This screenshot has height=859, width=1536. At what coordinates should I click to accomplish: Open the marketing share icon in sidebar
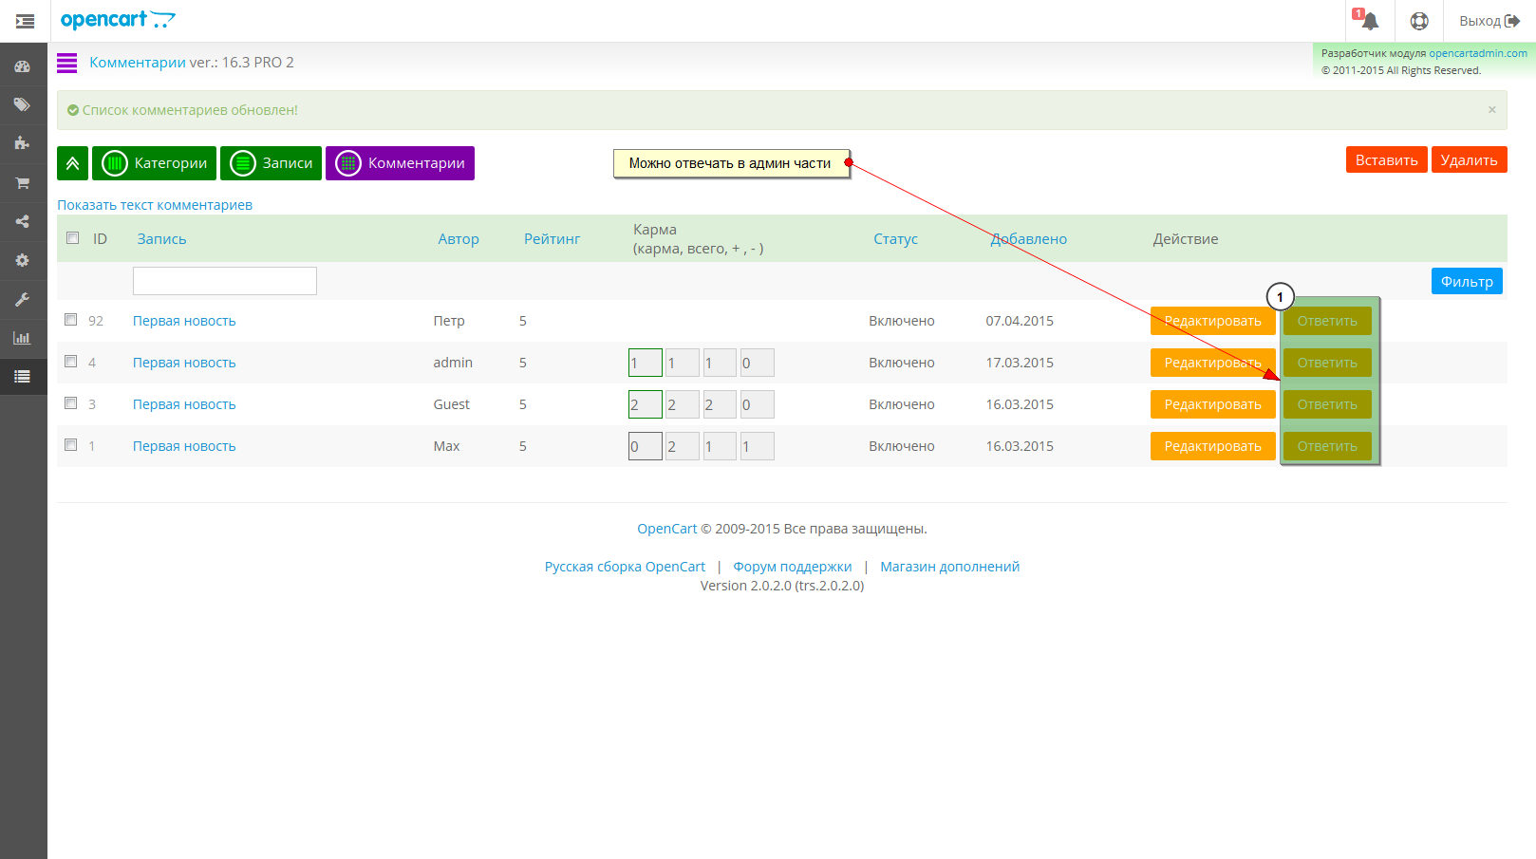(22, 221)
